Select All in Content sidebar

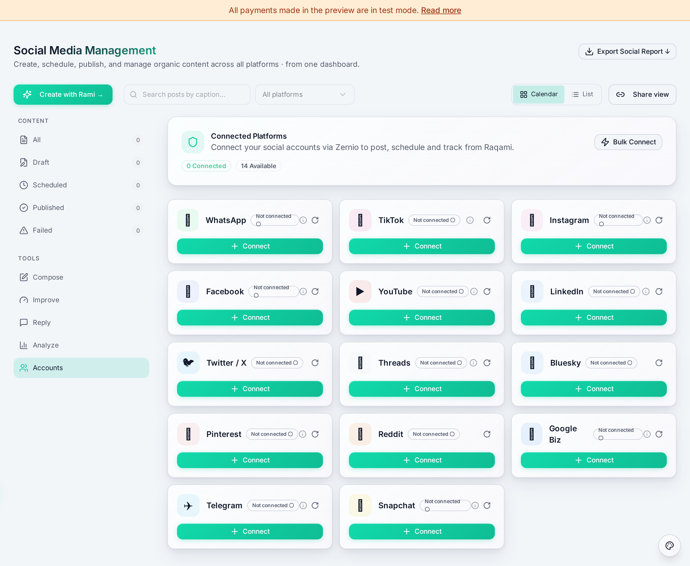coord(81,140)
